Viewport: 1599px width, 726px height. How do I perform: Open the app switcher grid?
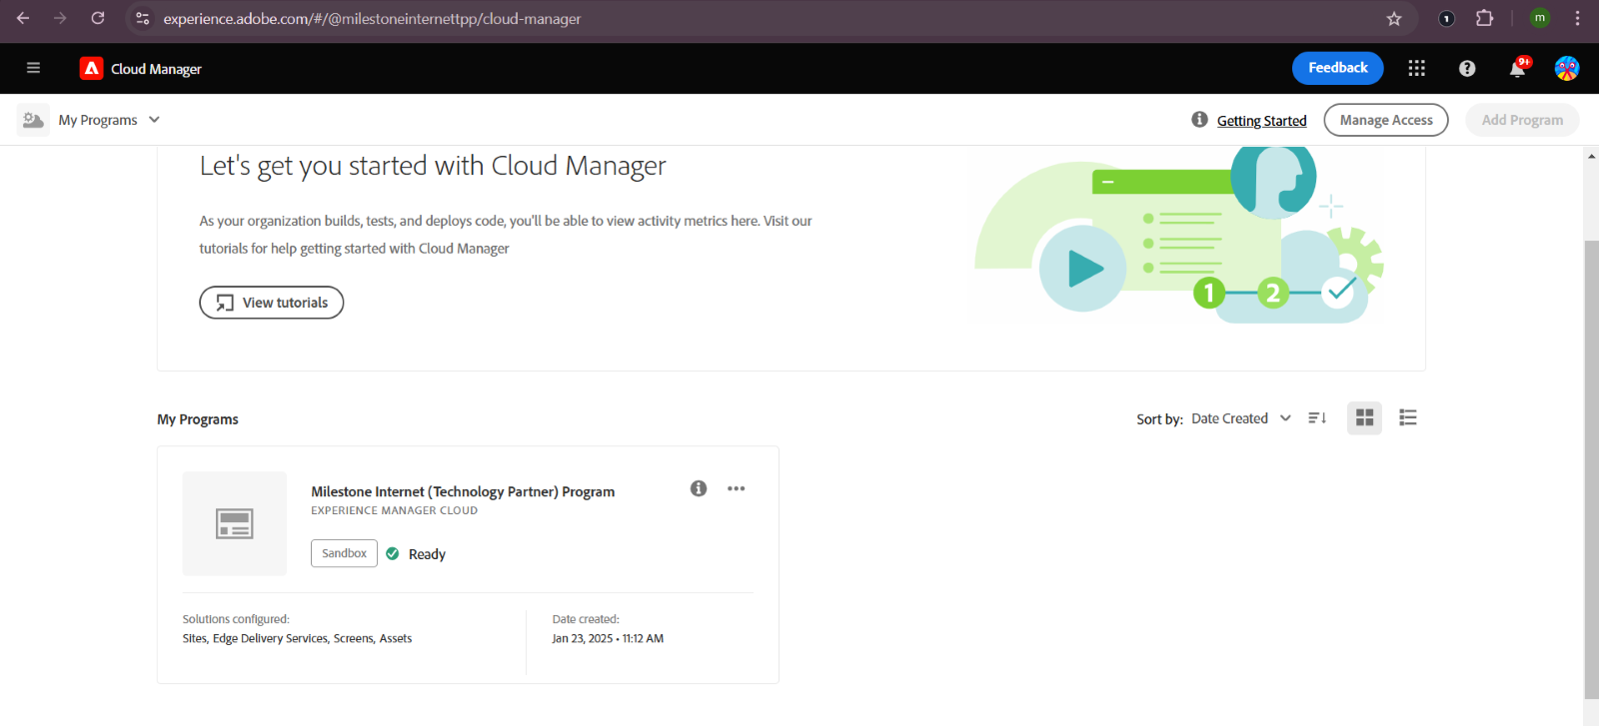tap(1416, 68)
